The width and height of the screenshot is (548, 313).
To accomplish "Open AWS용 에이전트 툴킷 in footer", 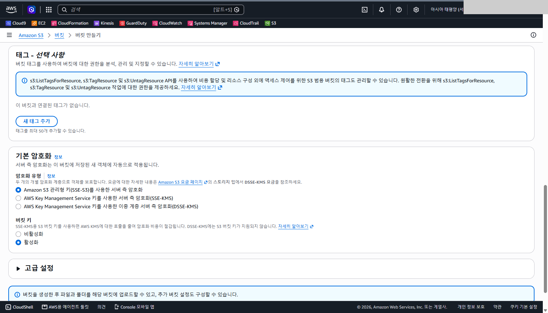I will point(65,307).
